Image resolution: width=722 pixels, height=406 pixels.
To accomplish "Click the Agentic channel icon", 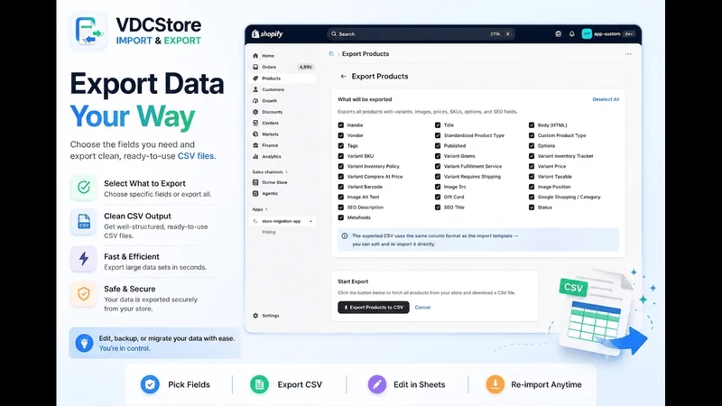I will point(255,193).
